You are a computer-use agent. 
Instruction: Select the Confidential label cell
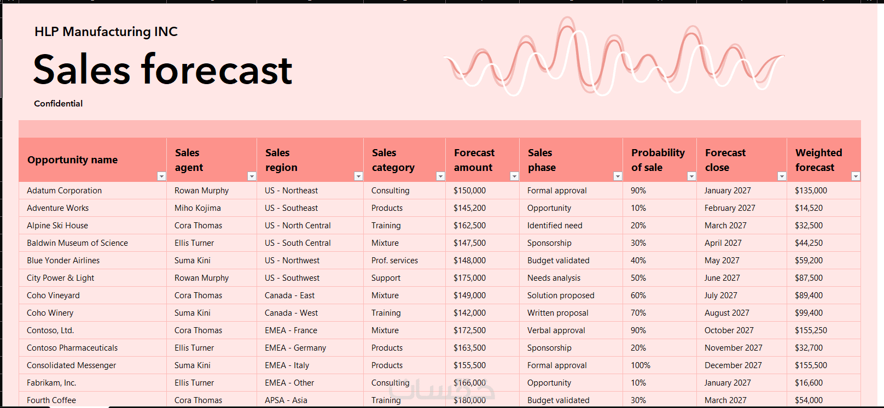[59, 104]
